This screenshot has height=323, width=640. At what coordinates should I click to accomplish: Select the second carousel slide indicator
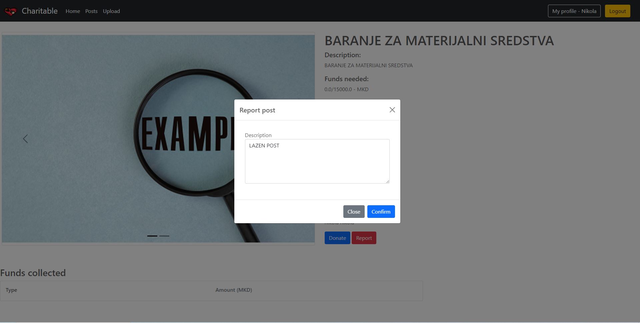tap(164, 236)
